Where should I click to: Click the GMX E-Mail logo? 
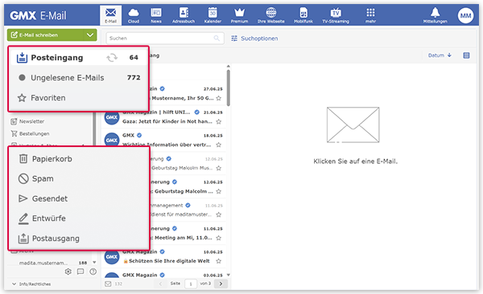38,15
